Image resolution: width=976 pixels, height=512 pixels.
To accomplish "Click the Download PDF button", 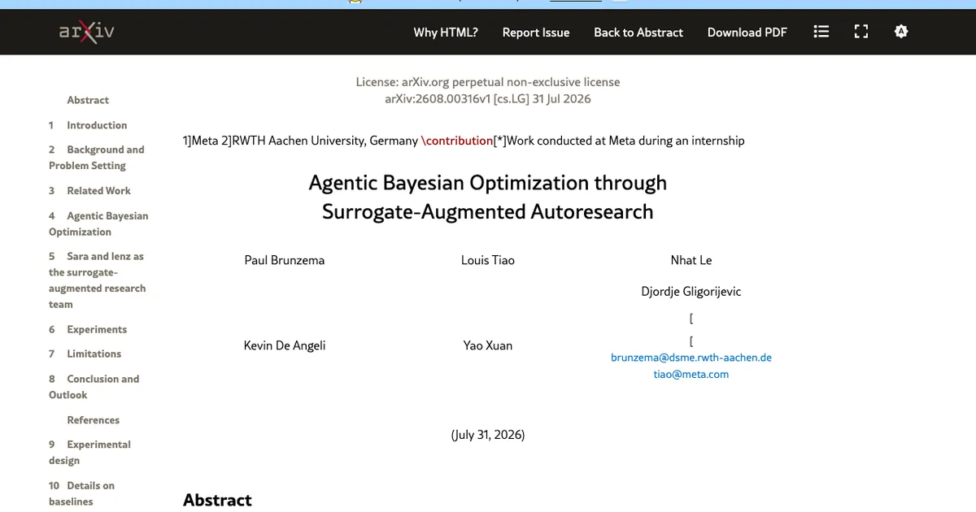I will (747, 33).
